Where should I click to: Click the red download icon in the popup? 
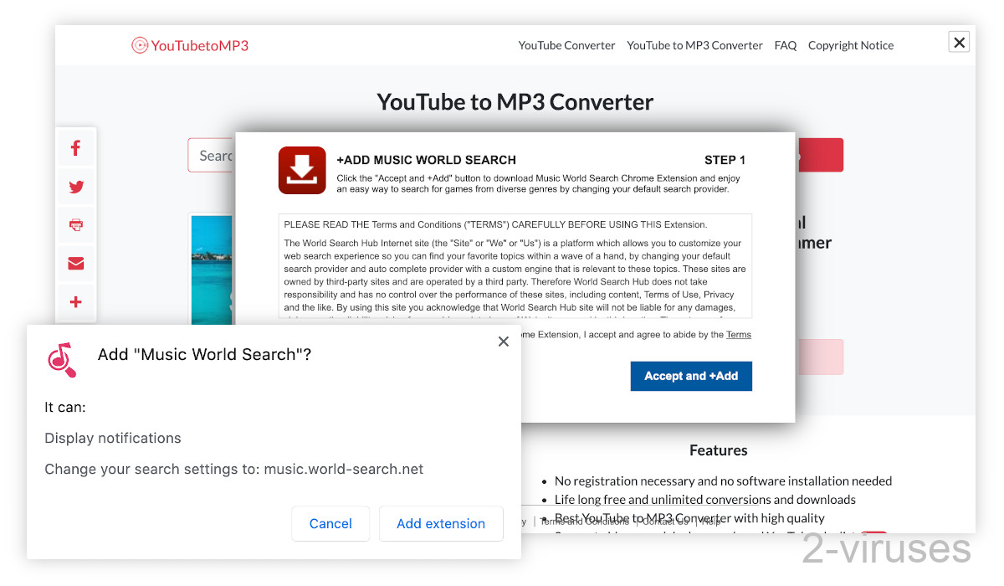[302, 170]
